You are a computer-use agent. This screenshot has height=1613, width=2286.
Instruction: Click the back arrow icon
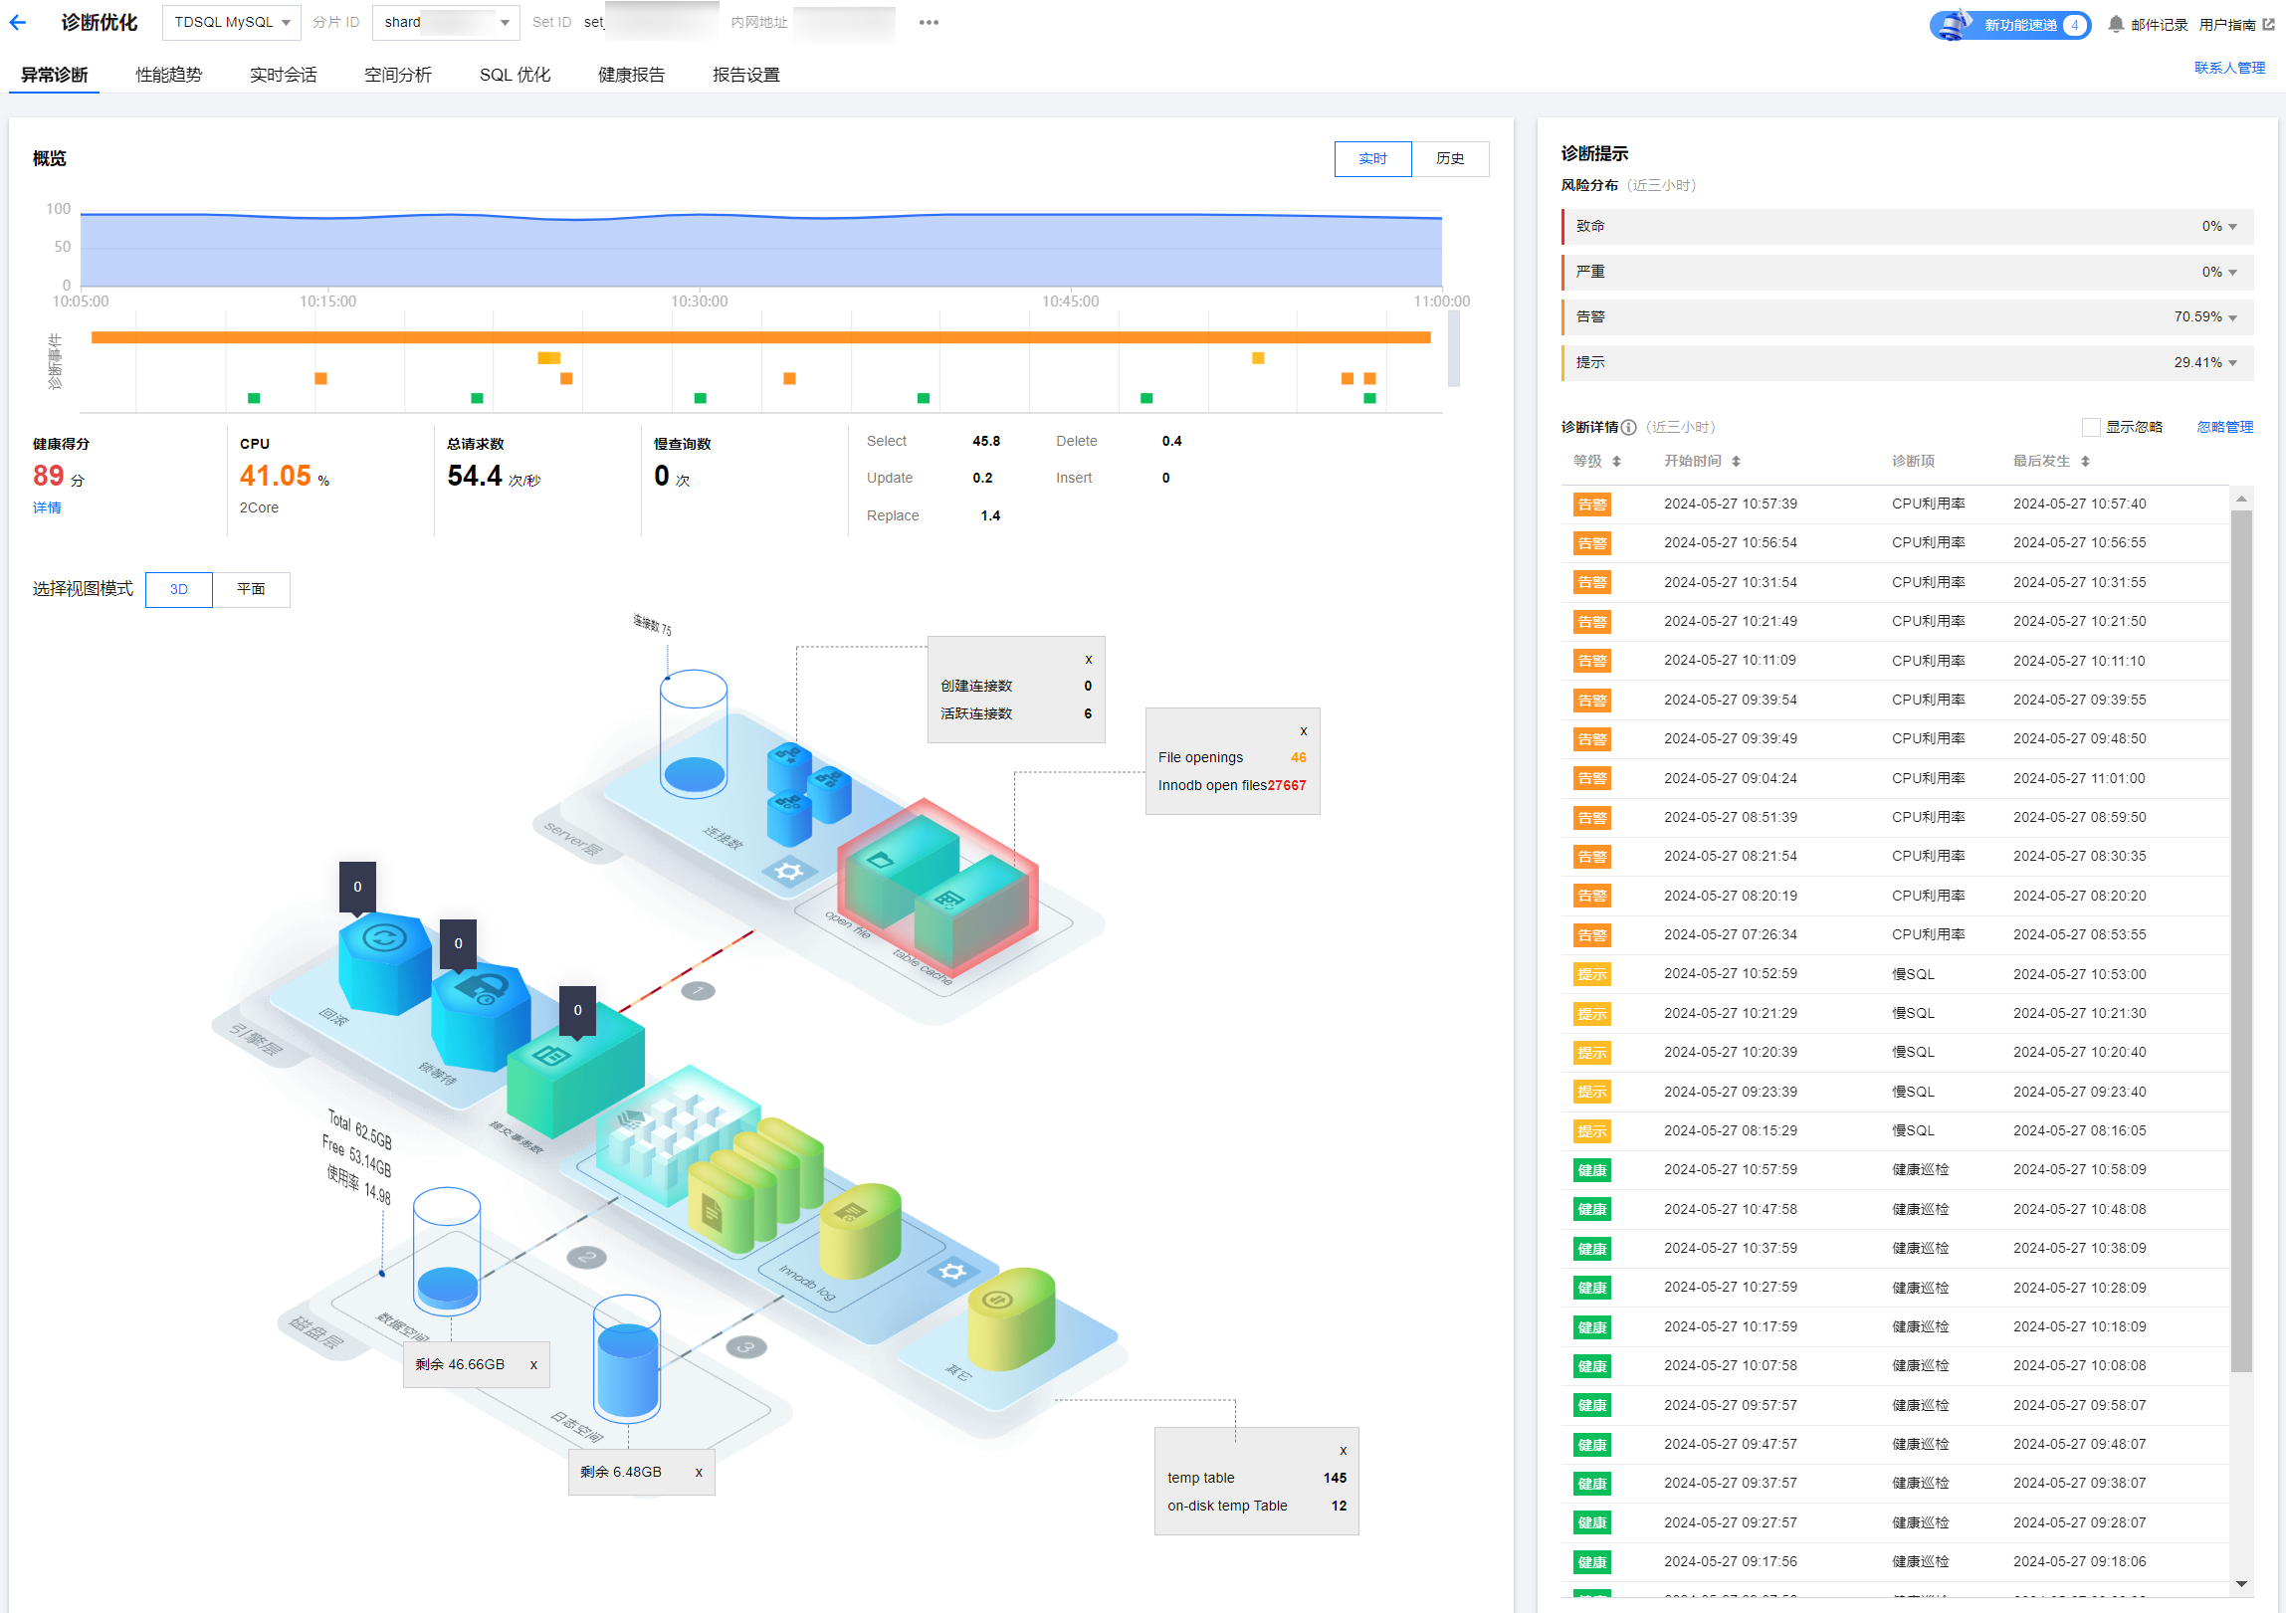click(18, 22)
